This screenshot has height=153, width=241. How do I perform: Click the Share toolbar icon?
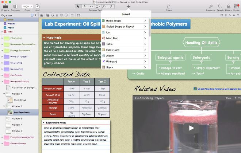click(x=169, y=7)
